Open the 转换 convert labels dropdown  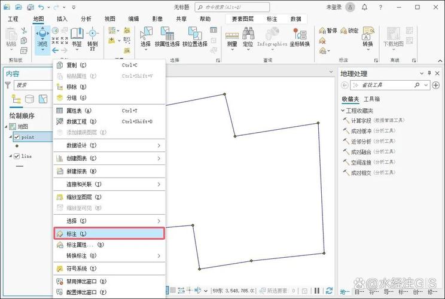368,50
